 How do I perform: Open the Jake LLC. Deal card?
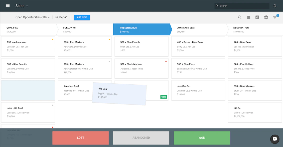[28, 112]
